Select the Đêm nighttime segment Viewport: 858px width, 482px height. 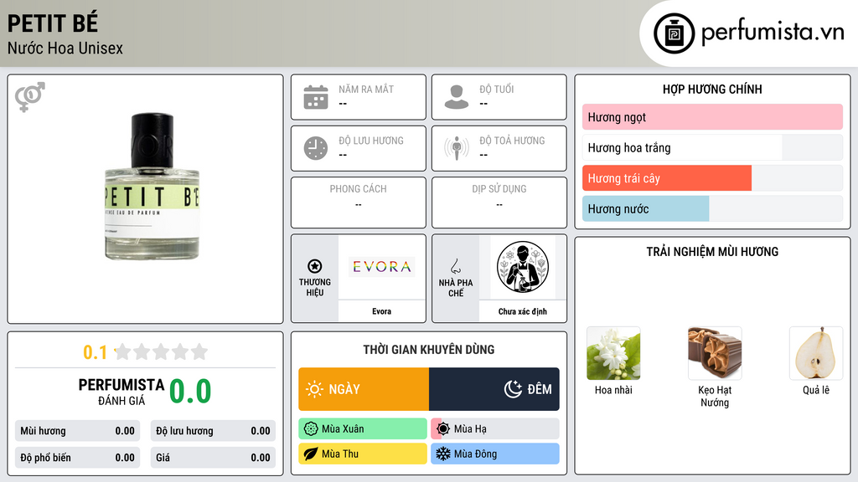[x=494, y=389]
